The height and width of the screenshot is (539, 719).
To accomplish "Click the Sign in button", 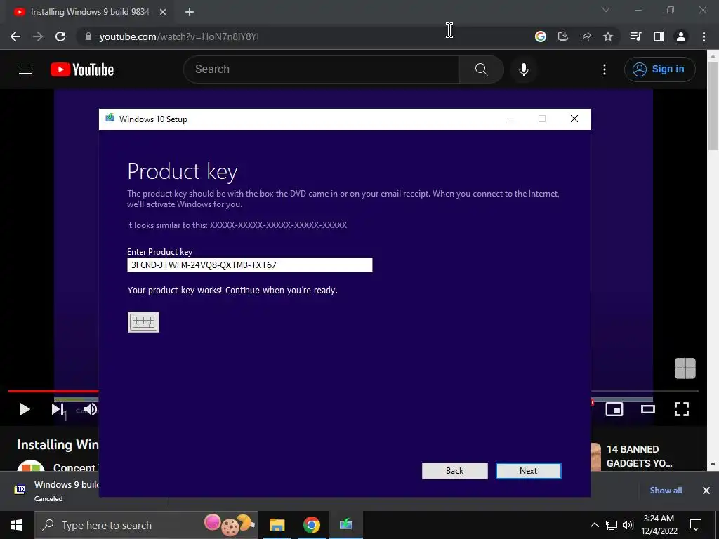I will point(659,69).
